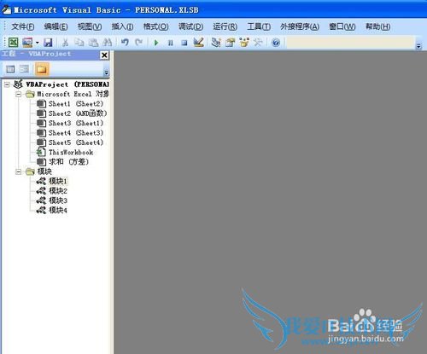The image size is (427, 354).
Task: Open Object Browser toolbar icon
Action: (244, 43)
